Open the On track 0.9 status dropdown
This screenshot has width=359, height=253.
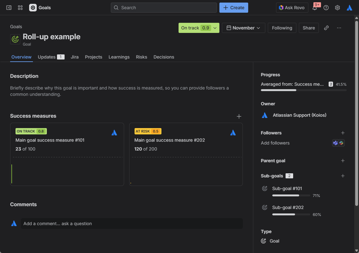tap(199, 28)
